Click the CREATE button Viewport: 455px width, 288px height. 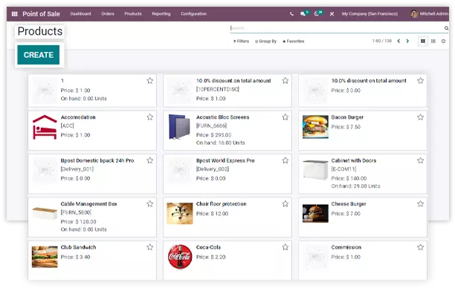[x=39, y=55]
